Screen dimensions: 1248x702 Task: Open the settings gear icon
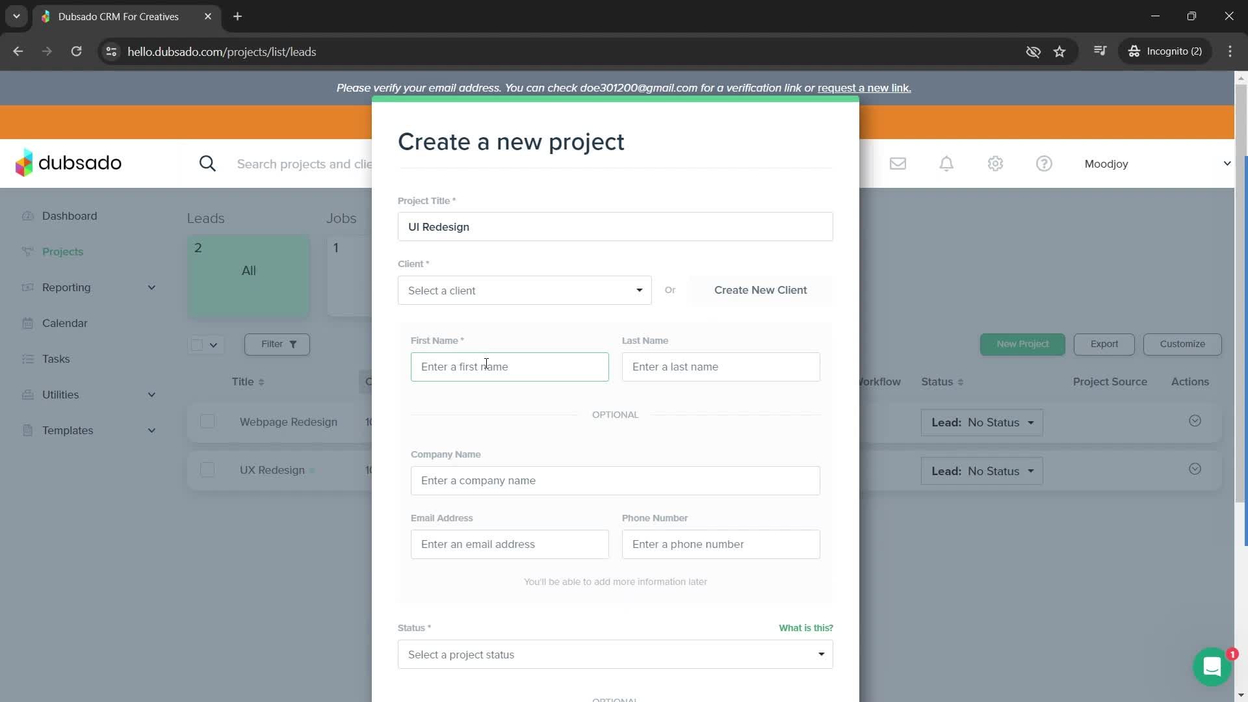pos(995,164)
